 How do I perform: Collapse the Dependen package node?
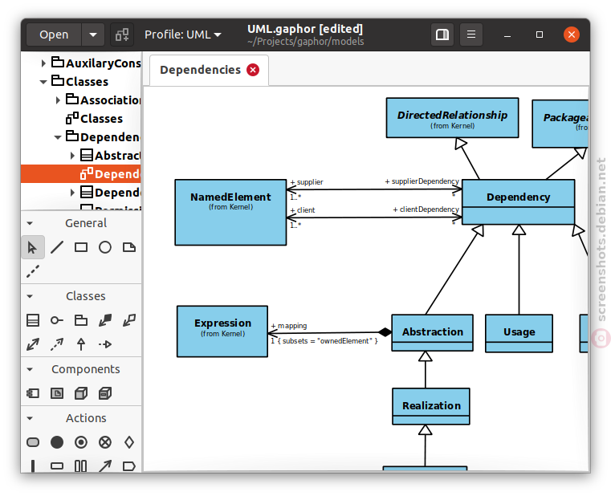click(x=58, y=137)
